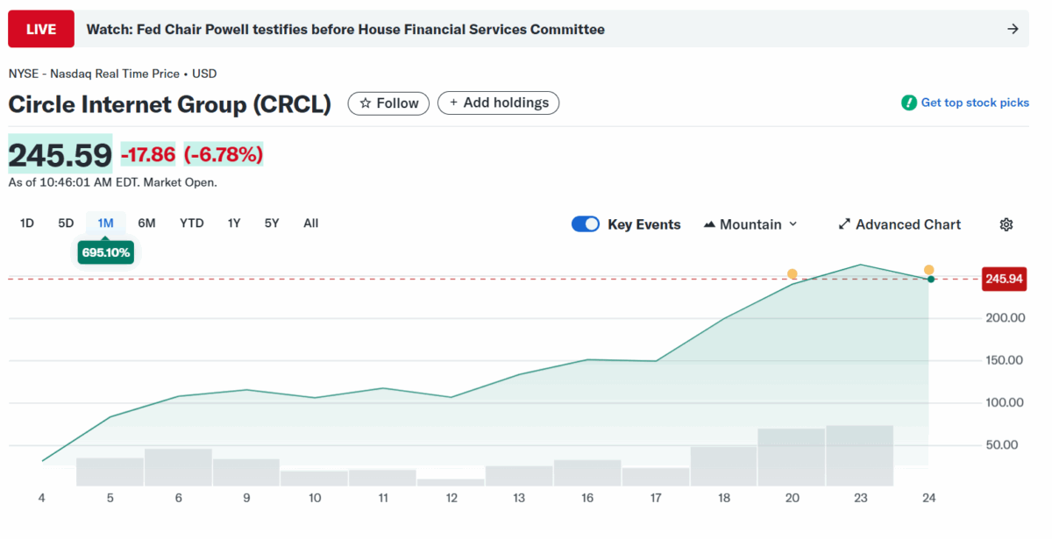The width and height of the screenshot is (1052, 539).
Task: Open the Get top stock picks link
Action: click(x=974, y=103)
